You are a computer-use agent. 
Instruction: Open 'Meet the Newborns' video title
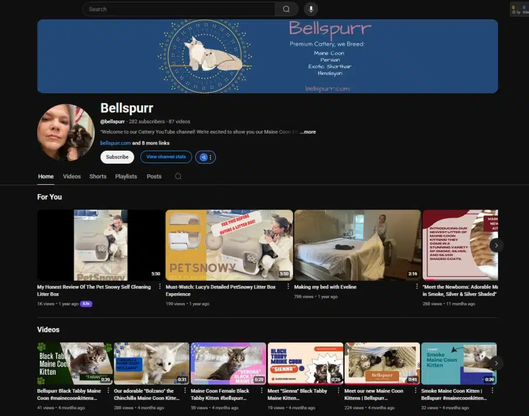(460, 290)
